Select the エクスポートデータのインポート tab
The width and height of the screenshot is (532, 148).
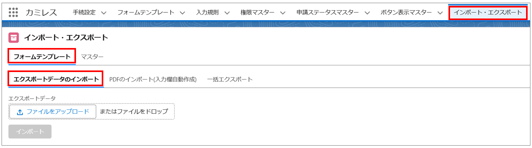tap(56, 79)
